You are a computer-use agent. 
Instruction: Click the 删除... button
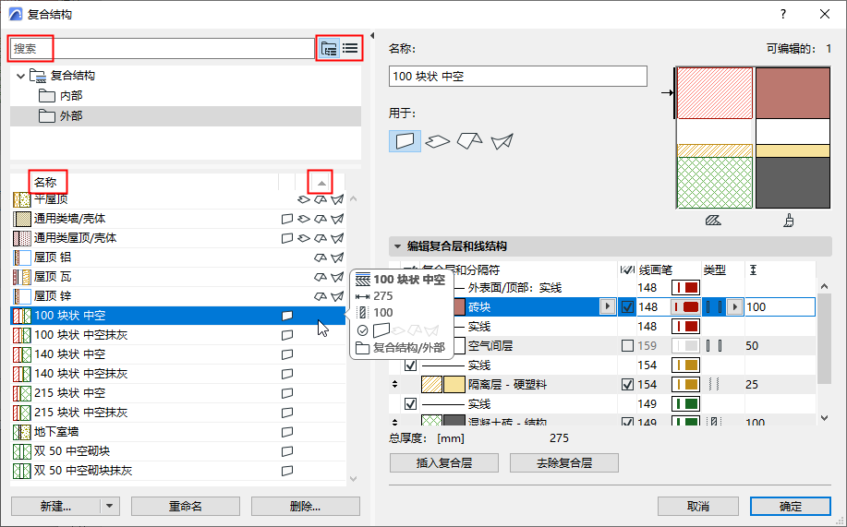305,506
